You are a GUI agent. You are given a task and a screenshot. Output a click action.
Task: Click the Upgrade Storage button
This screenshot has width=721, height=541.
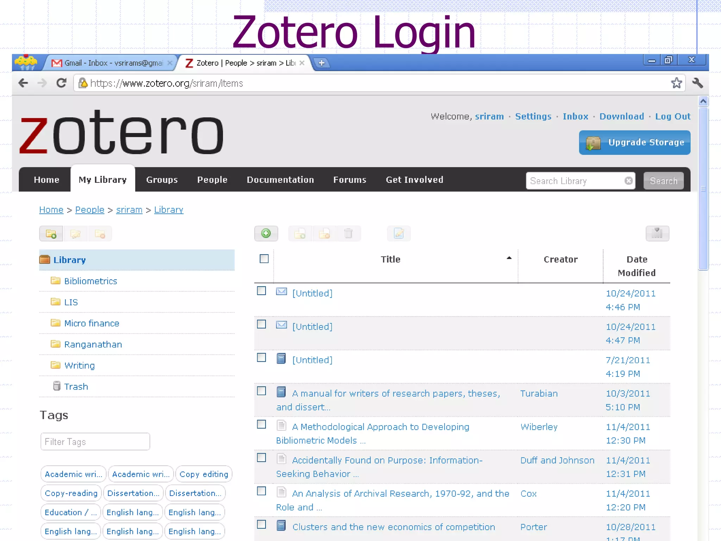point(634,143)
